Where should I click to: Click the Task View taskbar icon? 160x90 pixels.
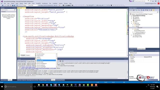click(35, 87)
